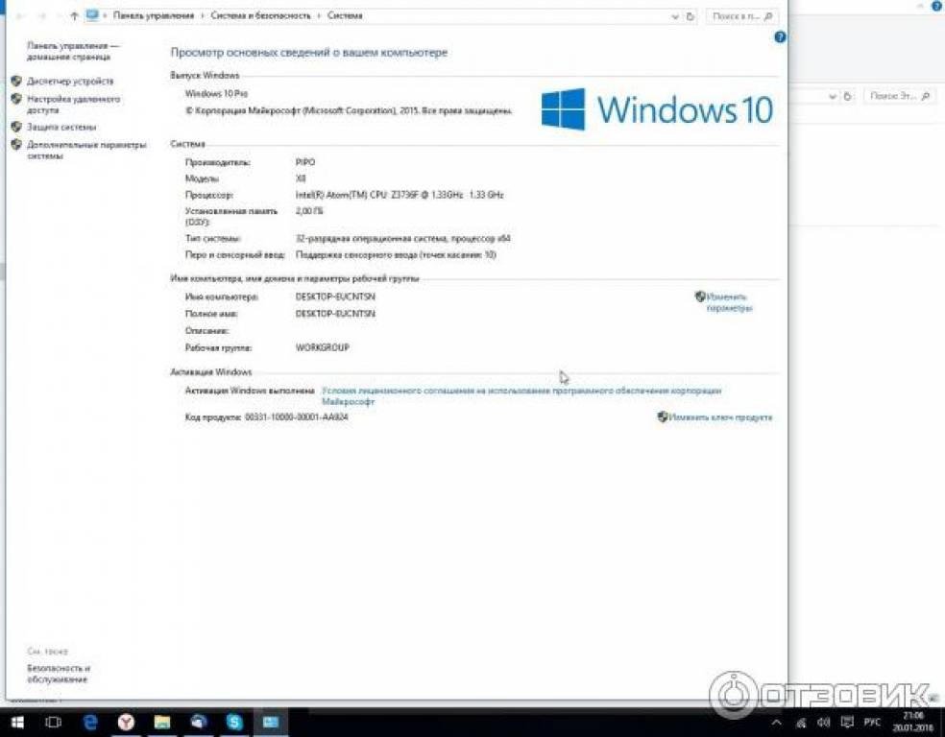Go to Панель управления домашняя страница
Image resolution: width=945 pixels, height=737 pixels.
coord(72,51)
